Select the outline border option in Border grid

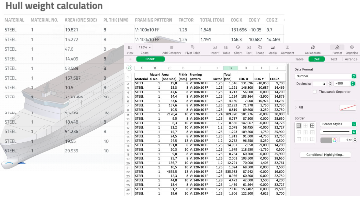[299, 126]
